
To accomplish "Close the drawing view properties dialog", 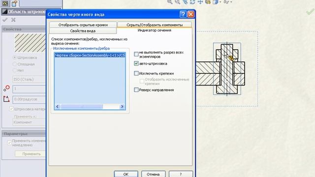I will pyautogui.click(x=190, y=14).
